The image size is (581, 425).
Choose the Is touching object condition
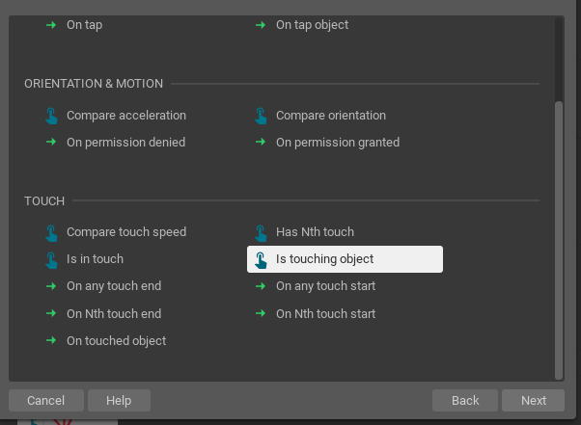(x=345, y=259)
